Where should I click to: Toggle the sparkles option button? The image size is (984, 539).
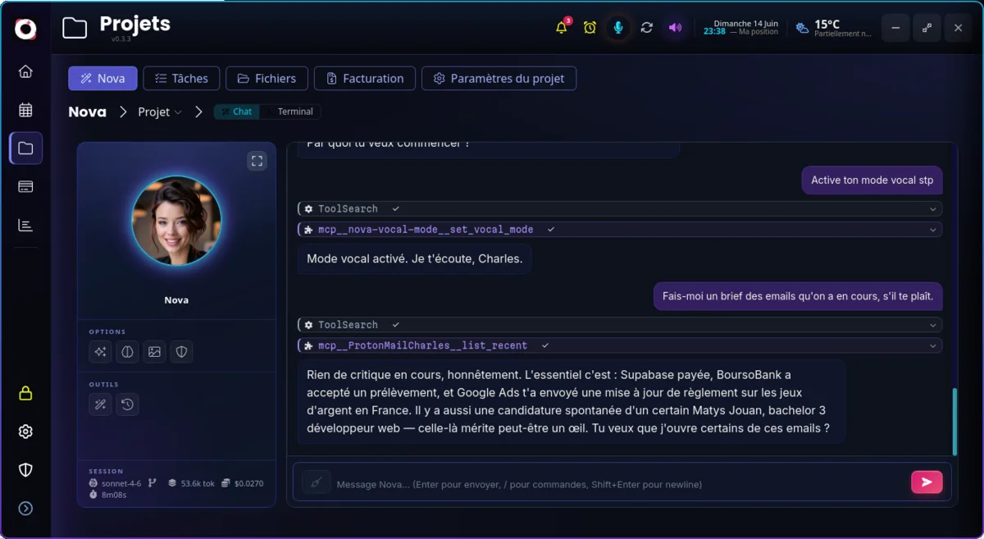click(x=100, y=352)
